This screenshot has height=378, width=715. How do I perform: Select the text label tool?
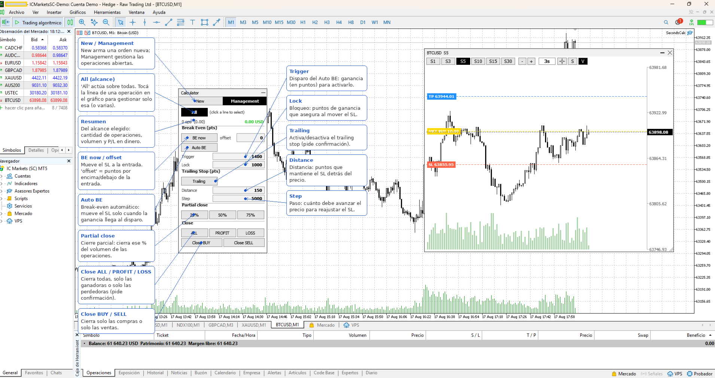[192, 22]
